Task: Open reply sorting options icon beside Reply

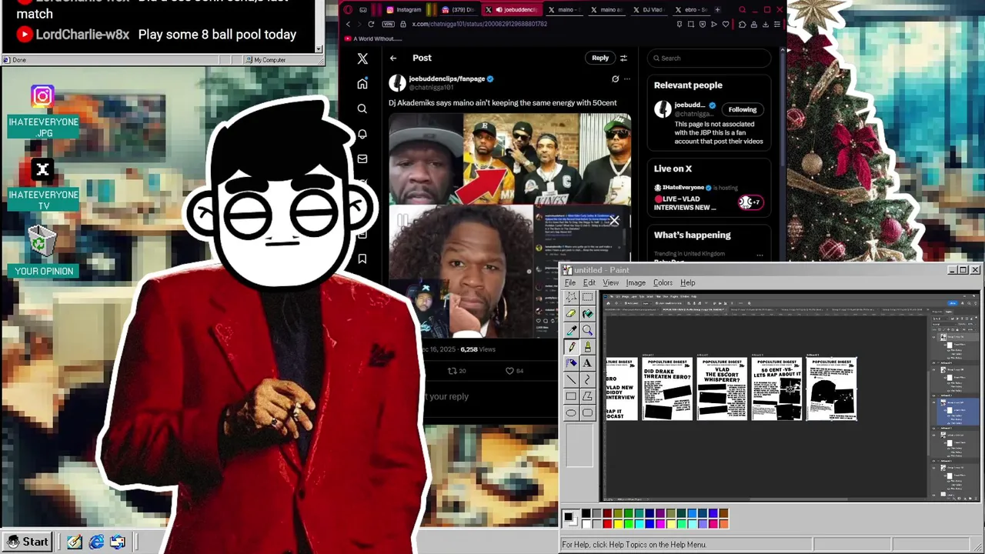Action: (x=623, y=58)
